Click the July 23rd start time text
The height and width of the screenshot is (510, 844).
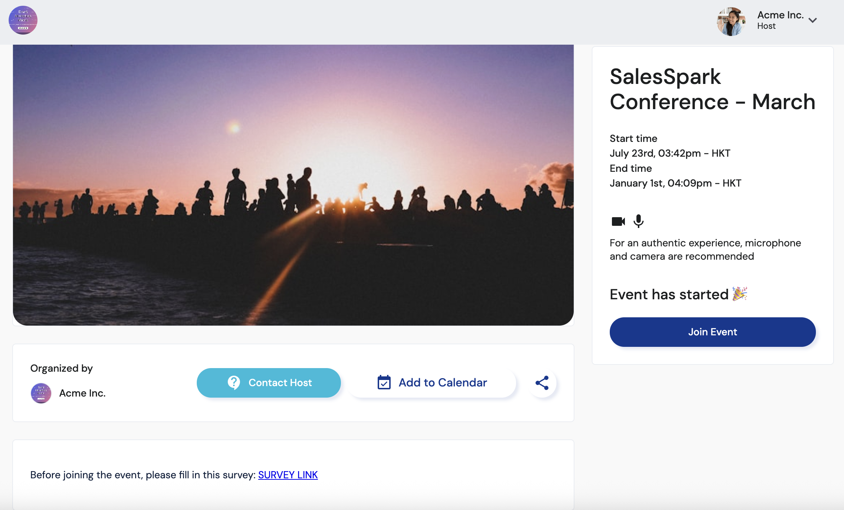coord(670,153)
